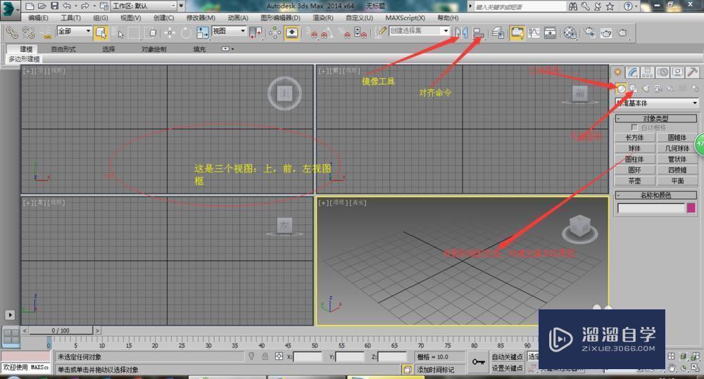Open the Modify panel tab
The width and height of the screenshot is (704, 379).
point(633,72)
